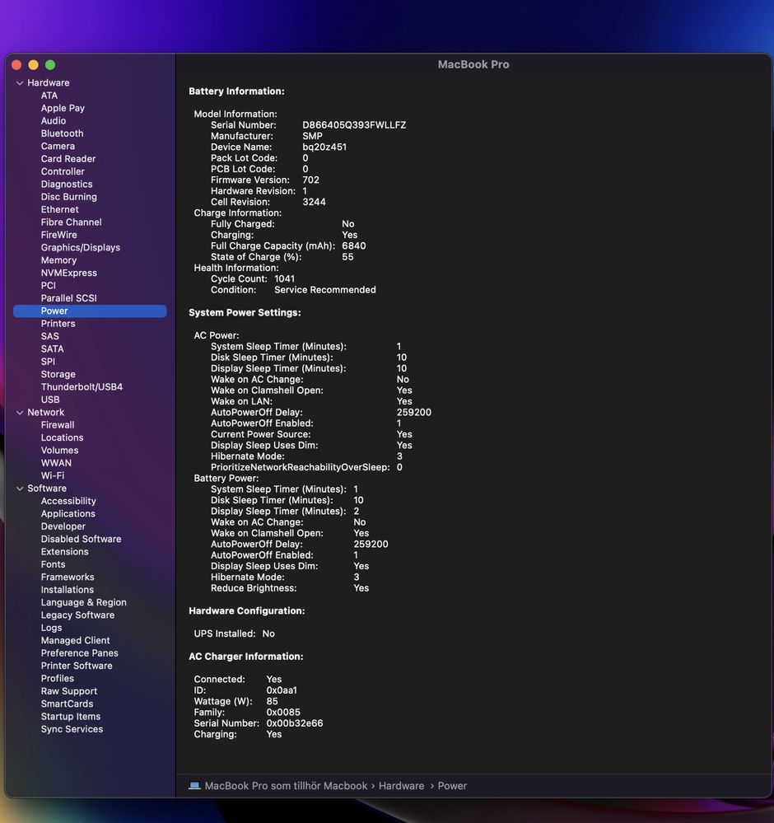The width and height of the screenshot is (774, 823).
Task: Select Disc Burning entry
Action: pyautogui.click(x=68, y=197)
